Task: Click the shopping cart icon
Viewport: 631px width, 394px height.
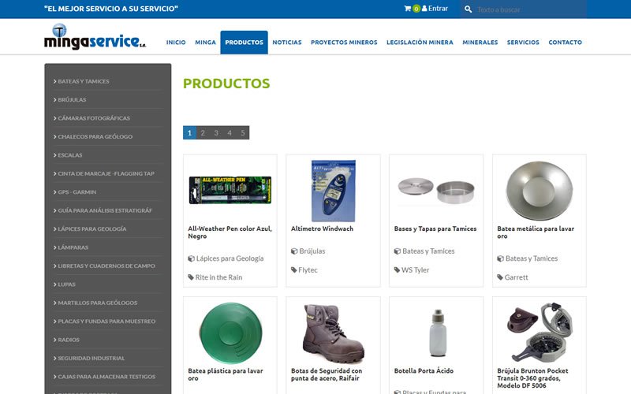Action: [407, 9]
